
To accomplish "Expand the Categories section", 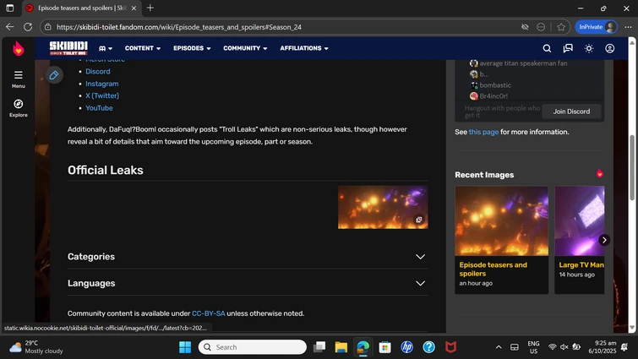I will click(248, 257).
